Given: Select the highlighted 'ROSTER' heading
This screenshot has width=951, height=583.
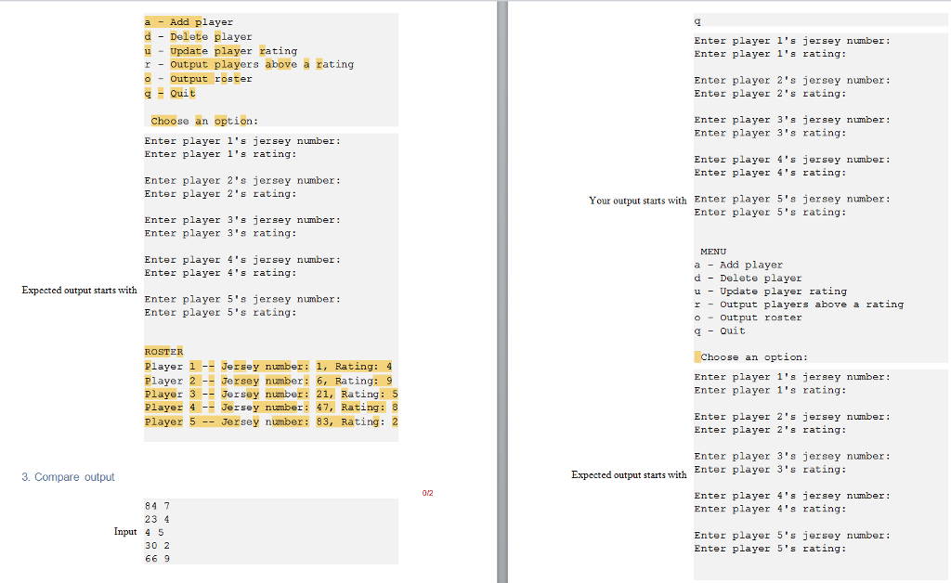Looking at the screenshot, I should (163, 351).
